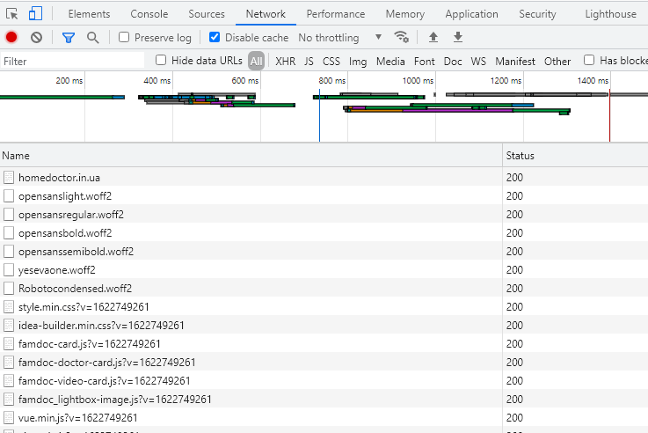The width and height of the screenshot is (648, 433).
Task: Open network conditions wifi settings icon
Action: click(x=401, y=37)
